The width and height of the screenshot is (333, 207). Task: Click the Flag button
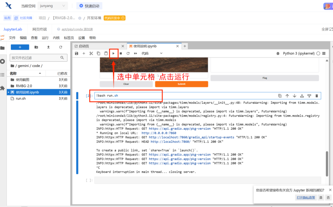(x=265, y=78)
